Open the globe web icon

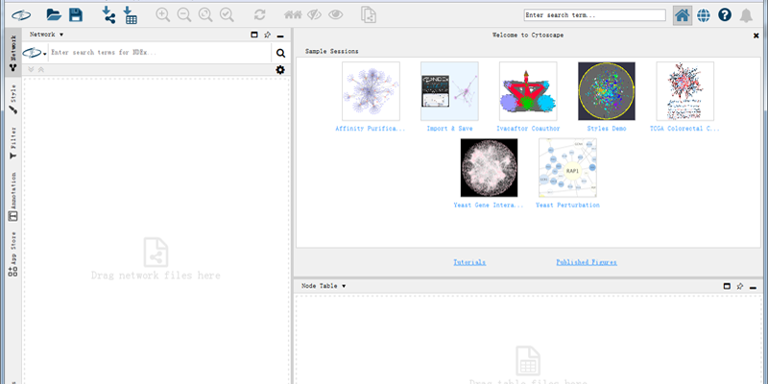pyautogui.click(x=704, y=15)
